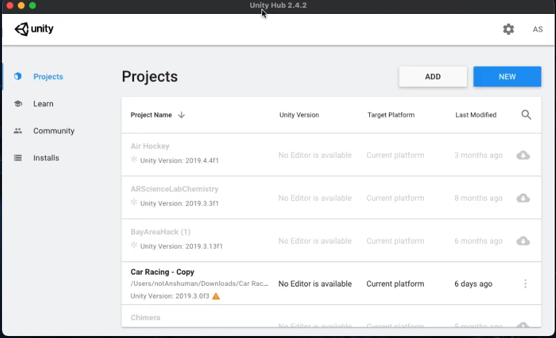
Task: Sort by Project Name arrow
Action: [182, 115]
